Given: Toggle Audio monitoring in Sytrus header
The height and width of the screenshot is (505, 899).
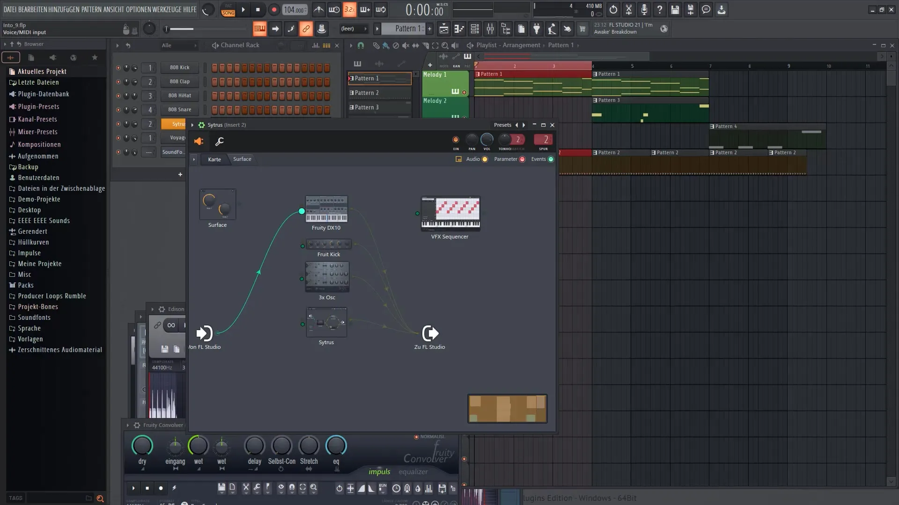Looking at the screenshot, I should [485, 159].
